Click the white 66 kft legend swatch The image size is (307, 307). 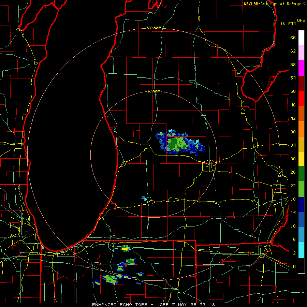click(x=301, y=38)
